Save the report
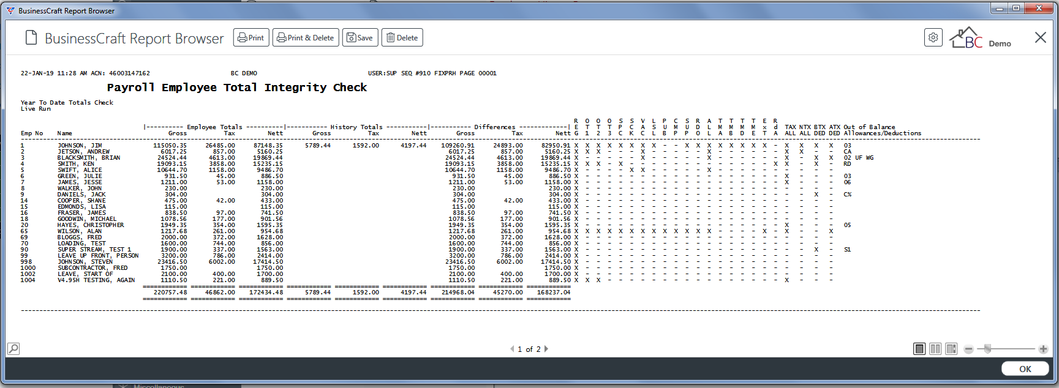The height and width of the screenshot is (388, 1059). click(x=360, y=37)
